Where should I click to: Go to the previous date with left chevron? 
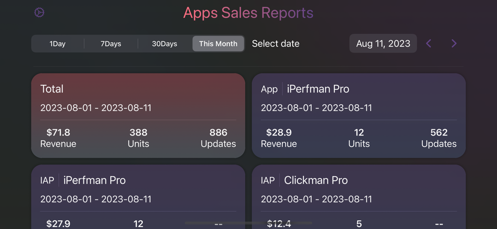click(429, 44)
